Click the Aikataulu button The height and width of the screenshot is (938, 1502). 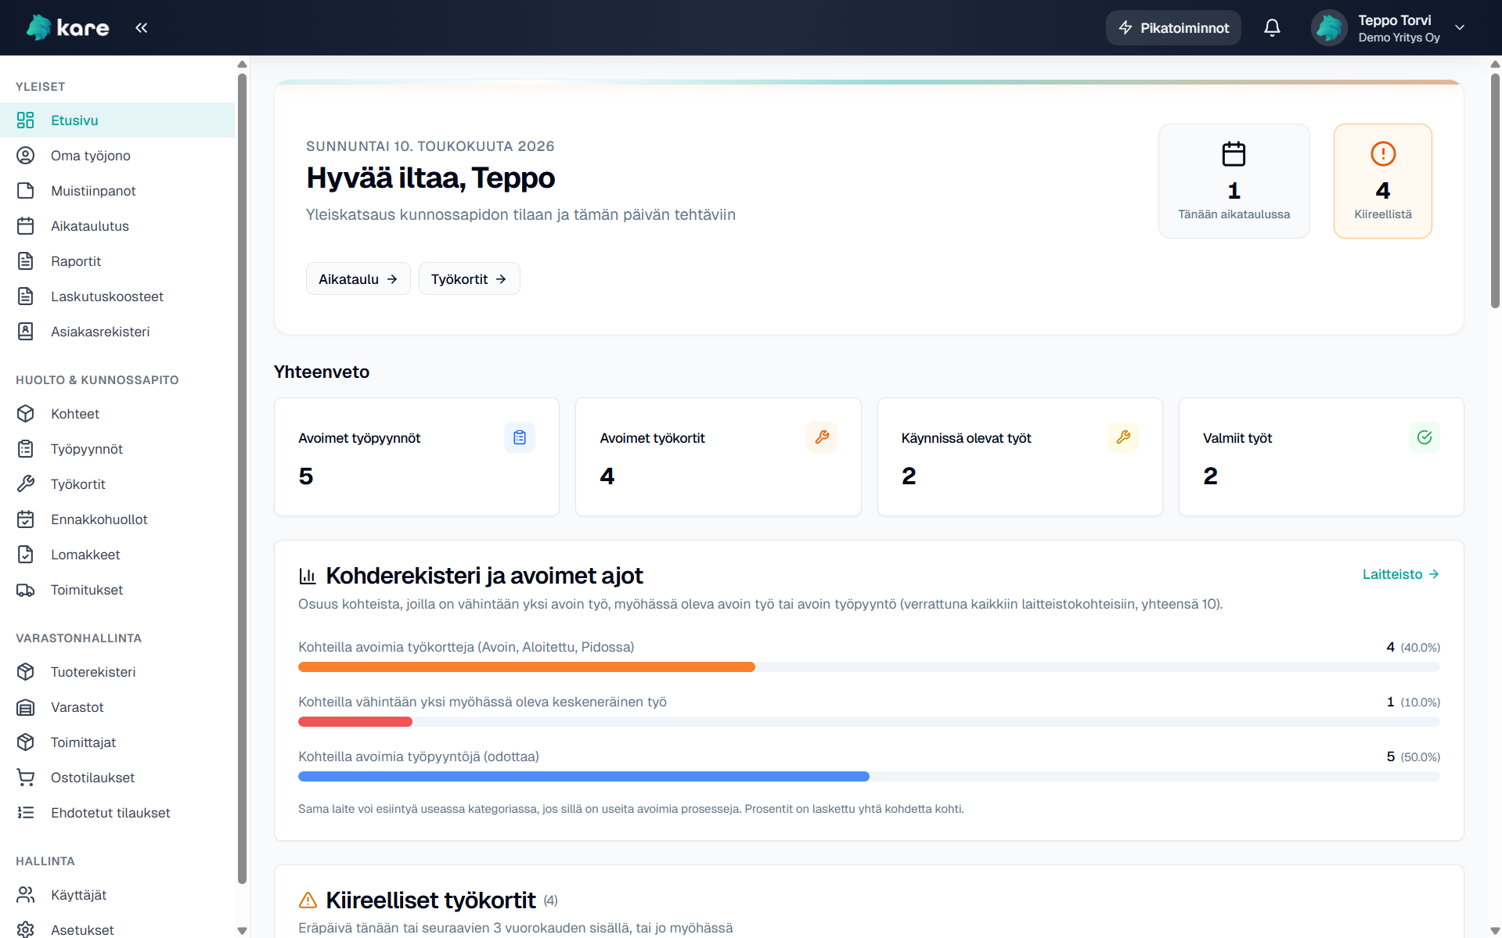[x=358, y=279]
